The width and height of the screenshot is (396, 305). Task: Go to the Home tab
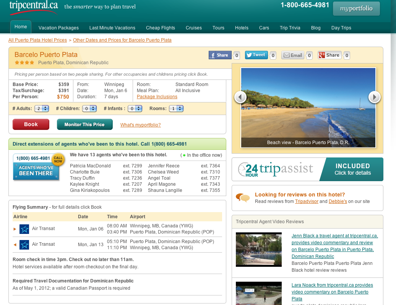(x=21, y=27)
